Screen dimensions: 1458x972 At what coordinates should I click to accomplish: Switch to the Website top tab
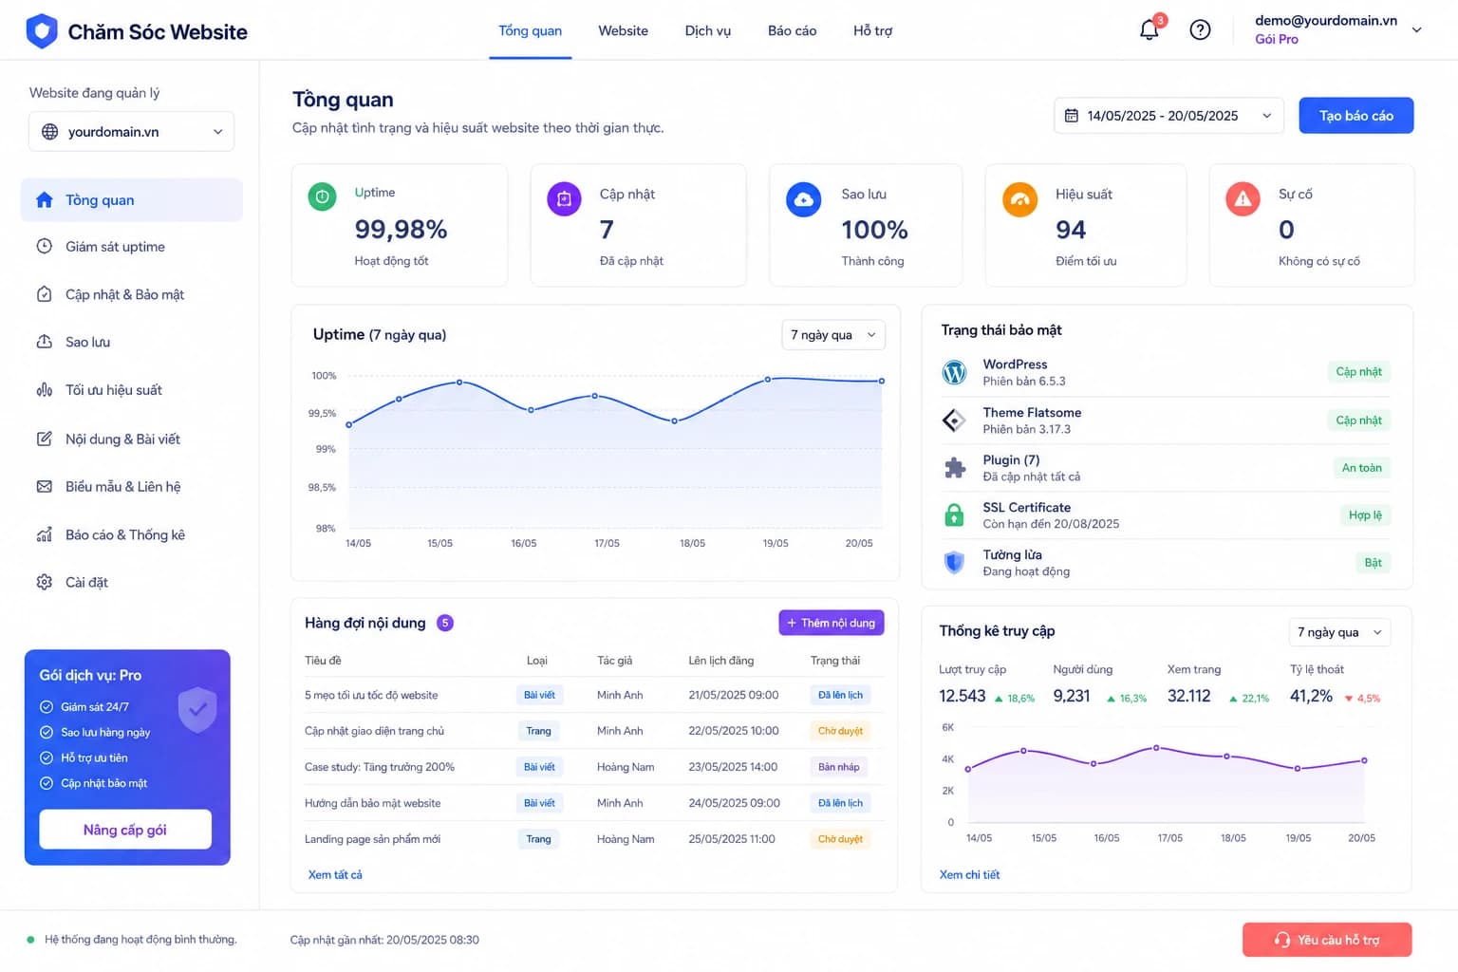(623, 30)
